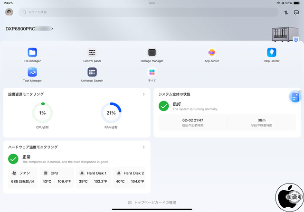304x212 pixels.
Task: Open the transfer tasks arrows icon
Action: [x=286, y=12]
